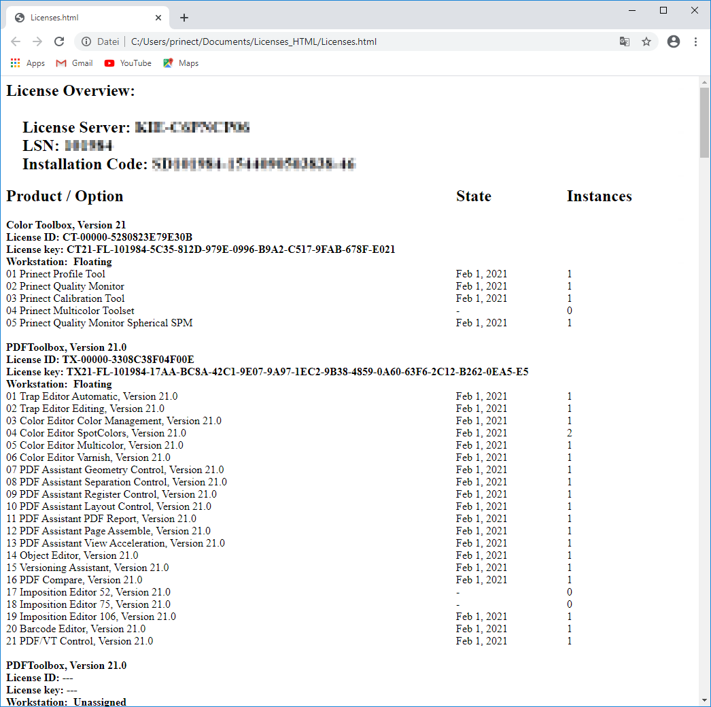Click the forward navigation arrow

coord(37,41)
